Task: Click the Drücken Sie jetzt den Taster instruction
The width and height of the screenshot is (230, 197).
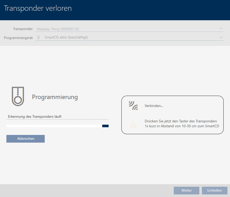Action: pyautogui.click(x=182, y=123)
